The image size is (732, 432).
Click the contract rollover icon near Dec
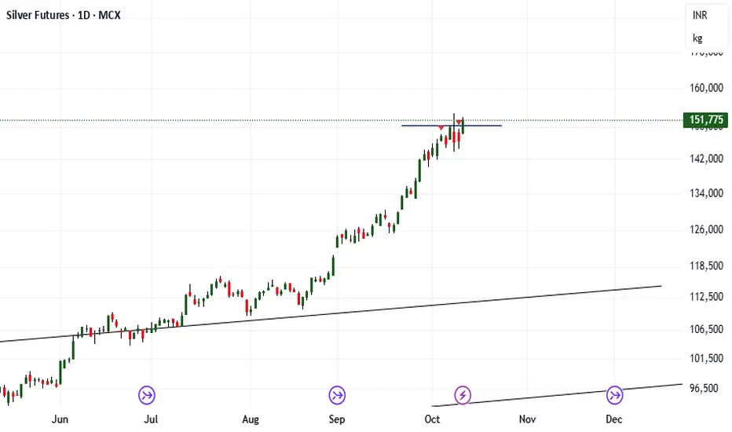point(614,394)
